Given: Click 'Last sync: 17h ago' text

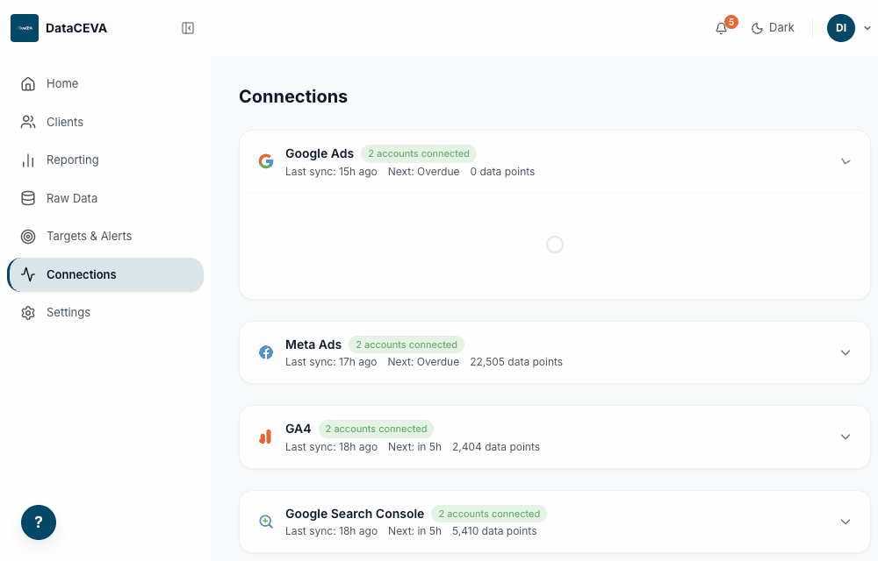Looking at the screenshot, I should 332,362.
